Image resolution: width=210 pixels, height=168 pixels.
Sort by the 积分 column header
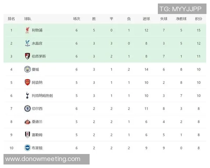point(198,19)
